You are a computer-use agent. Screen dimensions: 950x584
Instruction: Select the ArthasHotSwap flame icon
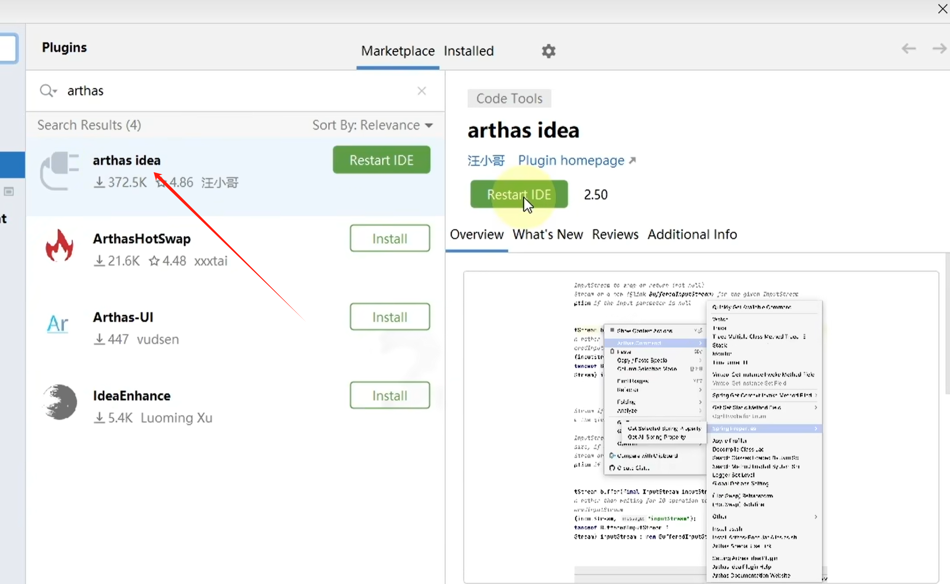[60, 245]
